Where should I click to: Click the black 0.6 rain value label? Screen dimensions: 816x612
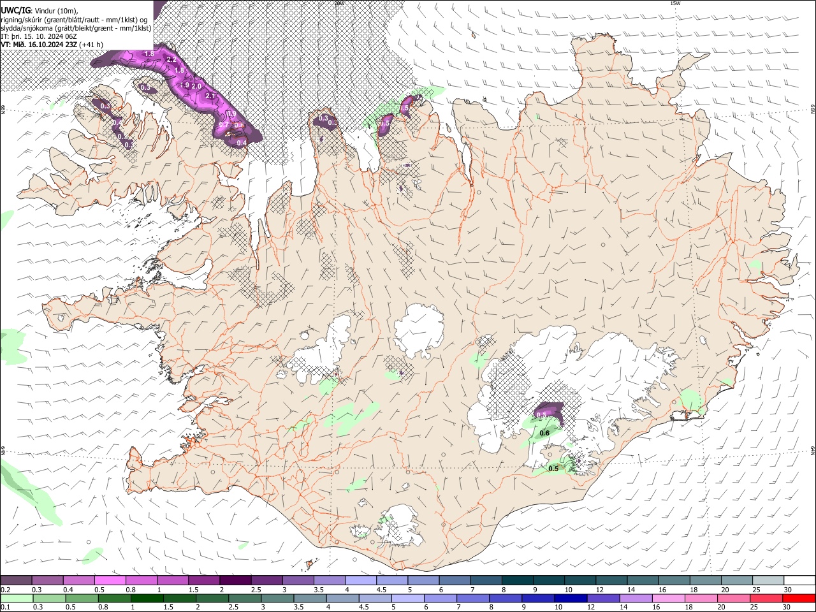[544, 433]
